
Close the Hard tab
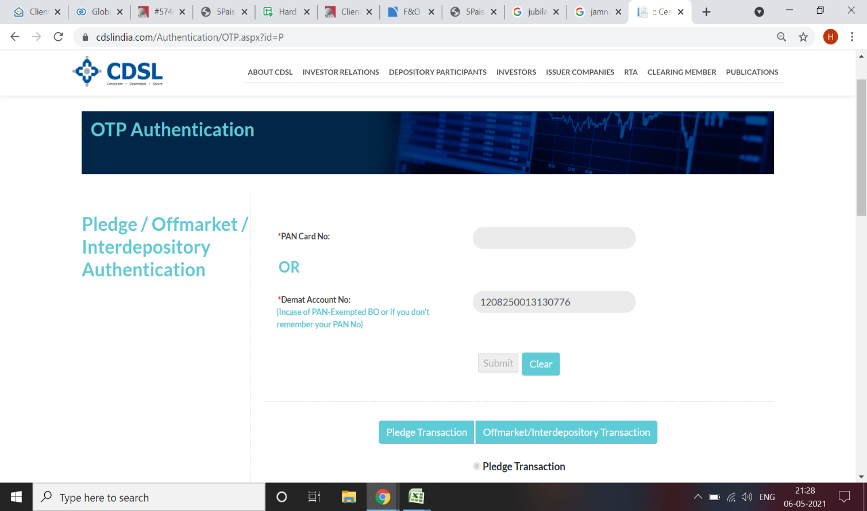(x=306, y=11)
